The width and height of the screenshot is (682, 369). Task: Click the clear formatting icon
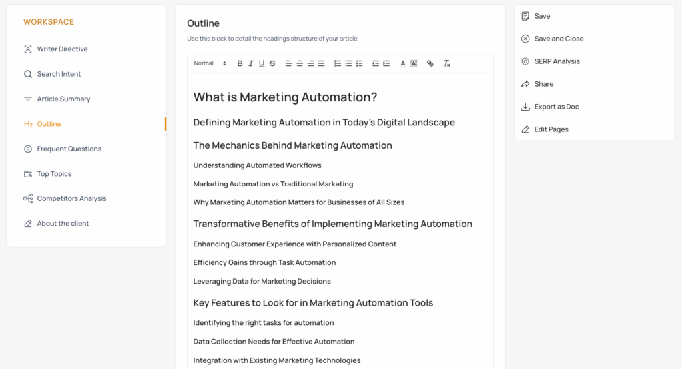coord(447,63)
